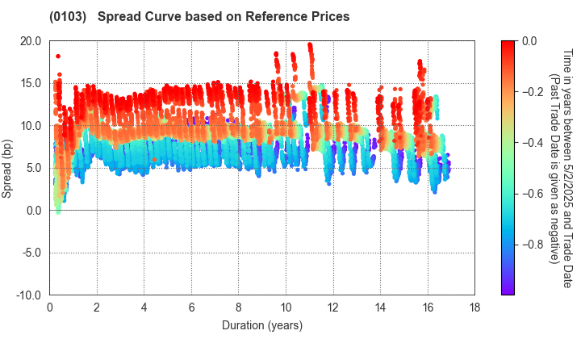Viewport: 581px width, 339px height.
Task: Click the highest red data point near duration 11
Action: click(310, 45)
